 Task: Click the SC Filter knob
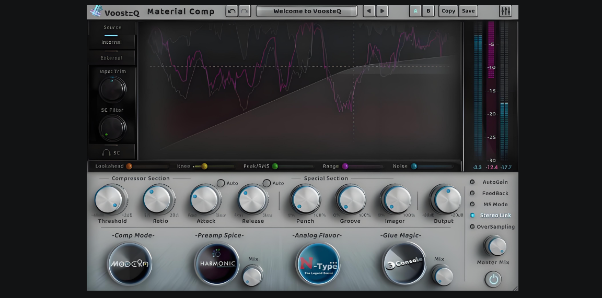(112, 128)
